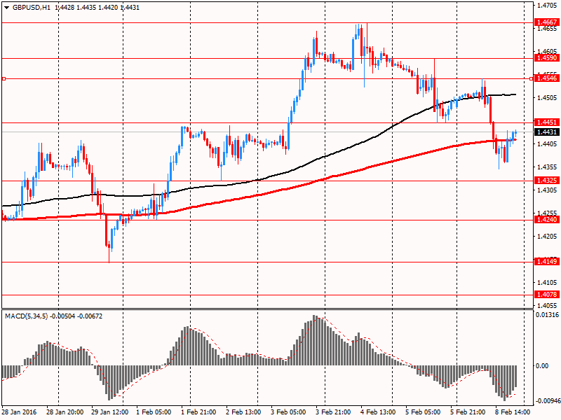This screenshot has height=420, width=561.
Task: Click the MACD zero level label 0.00
Action: 542,365
